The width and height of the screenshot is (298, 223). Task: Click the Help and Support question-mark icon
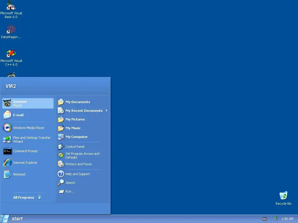coord(61,174)
